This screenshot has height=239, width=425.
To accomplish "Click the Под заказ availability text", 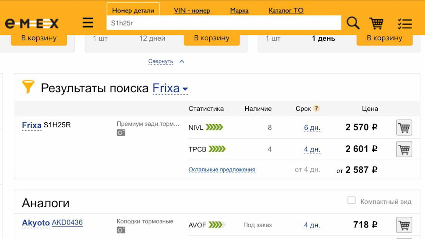I will coord(257,225).
